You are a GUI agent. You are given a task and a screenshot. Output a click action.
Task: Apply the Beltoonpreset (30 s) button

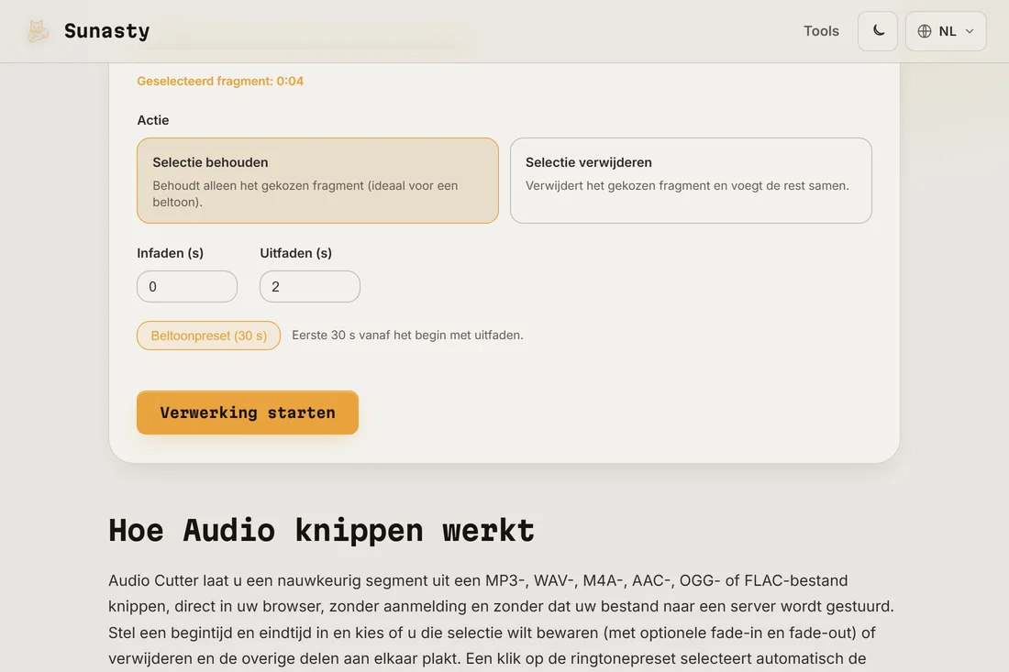tap(208, 336)
